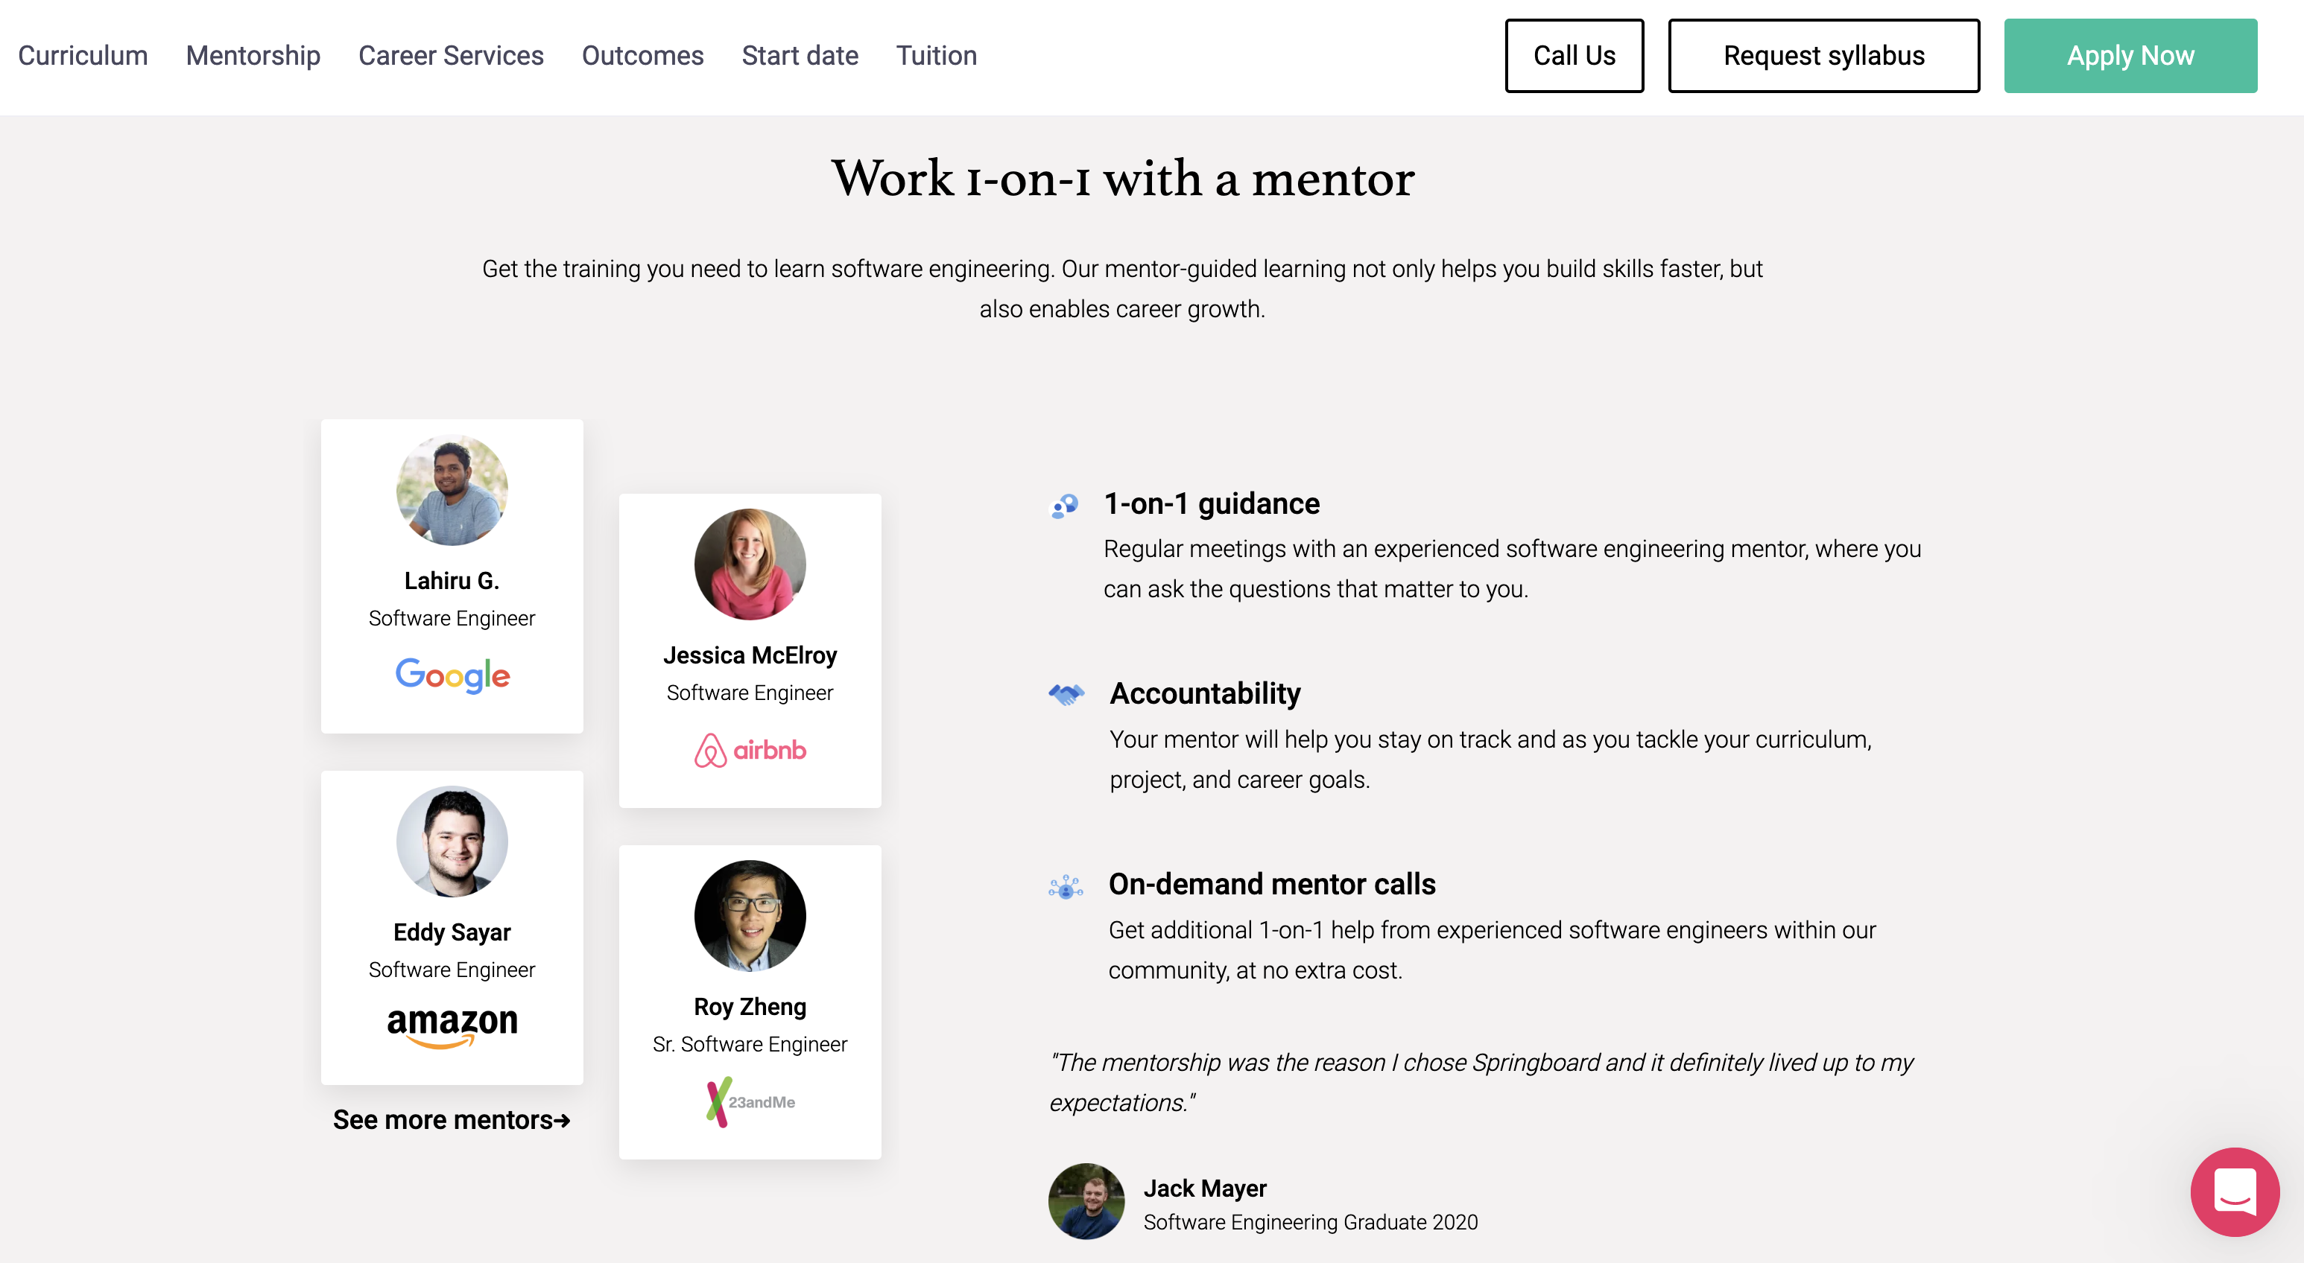2304x1263 pixels.
Task: Click the Google logo on Lahiru's card
Action: (452, 675)
